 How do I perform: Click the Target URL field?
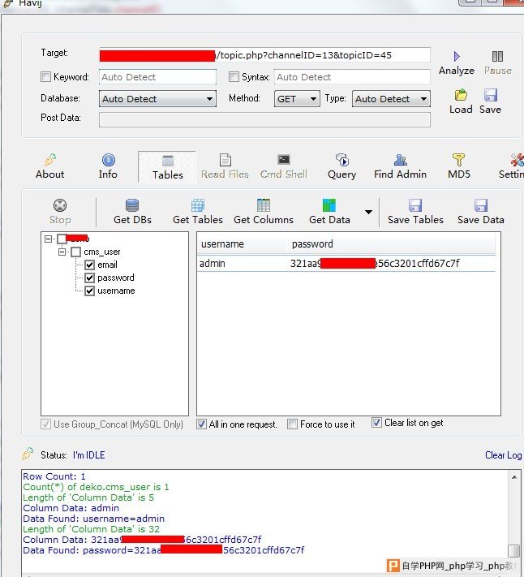tap(264, 55)
